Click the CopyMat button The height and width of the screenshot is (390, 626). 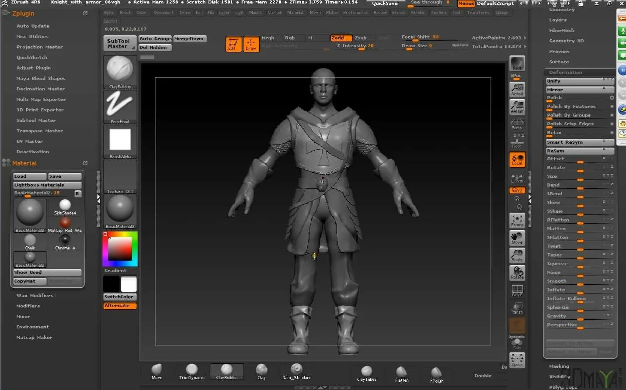pyautogui.click(x=29, y=281)
